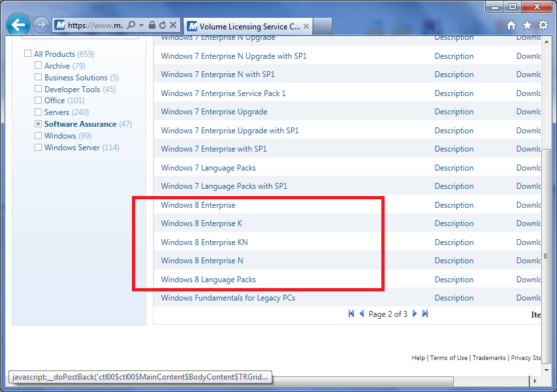View Description for Windows 8 Enterprise
Viewport: 557px width, 392px height.
tap(454, 205)
